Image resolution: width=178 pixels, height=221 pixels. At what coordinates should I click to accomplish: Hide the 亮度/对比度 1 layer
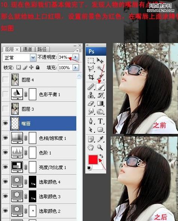tap(5, 167)
